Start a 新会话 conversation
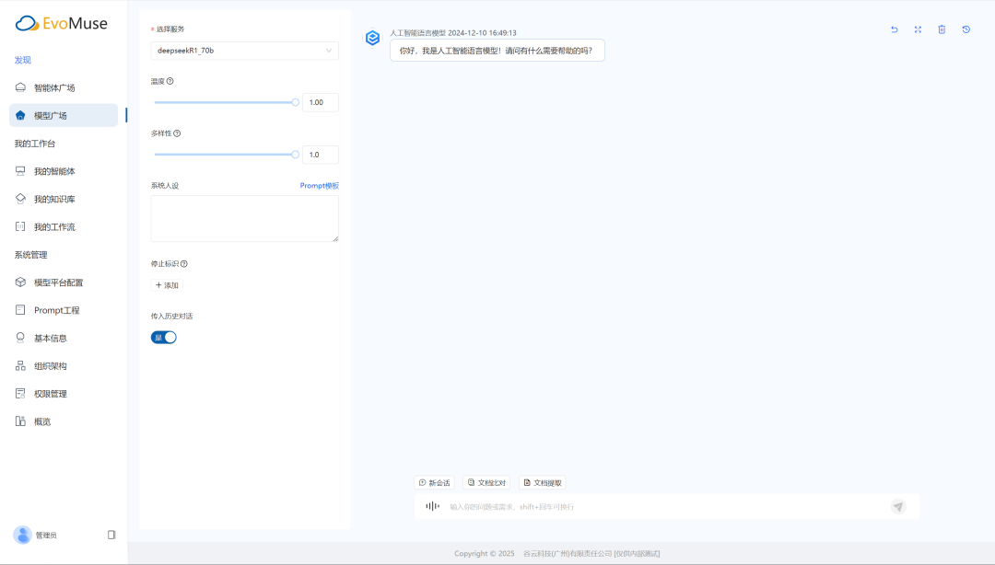 (x=434, y=482)
